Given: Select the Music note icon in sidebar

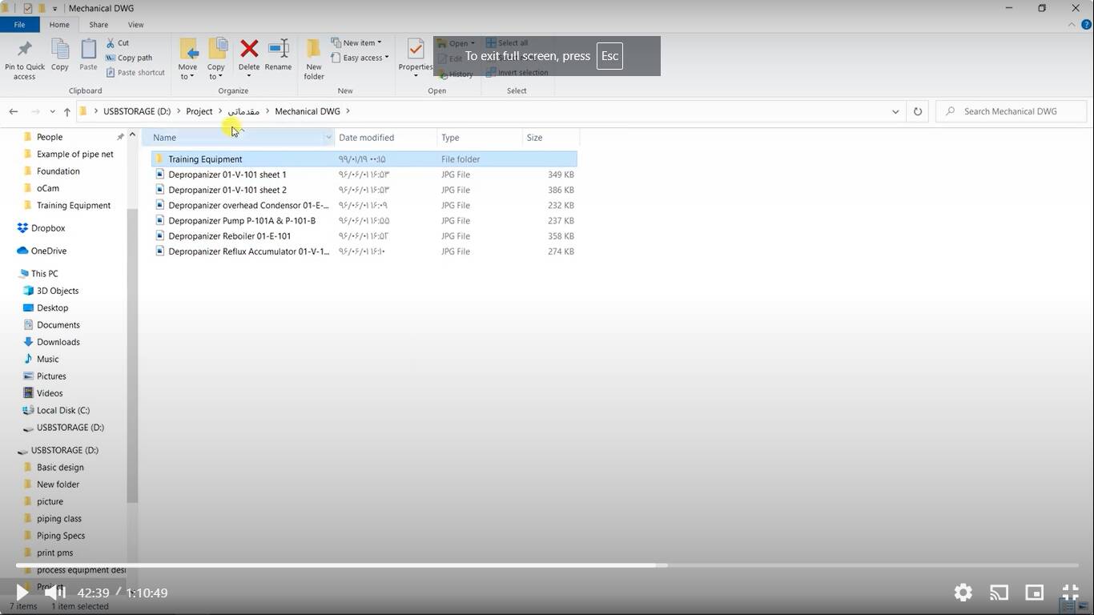Looking at the screenshot, I should click(28, 359).
